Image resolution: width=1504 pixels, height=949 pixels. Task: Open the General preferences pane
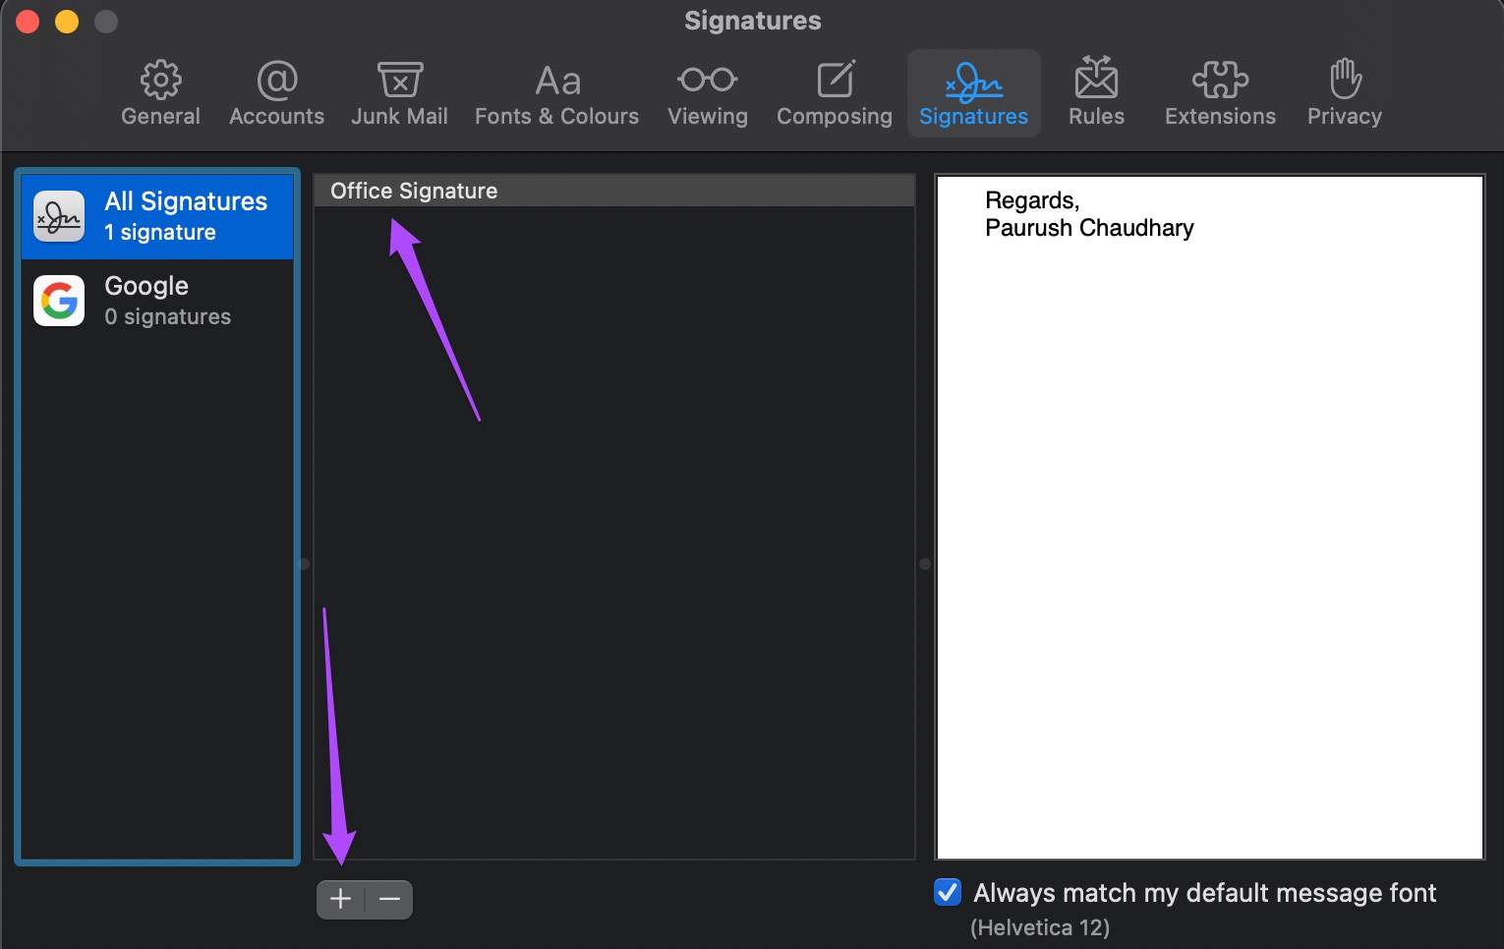[x=160, y=94]
